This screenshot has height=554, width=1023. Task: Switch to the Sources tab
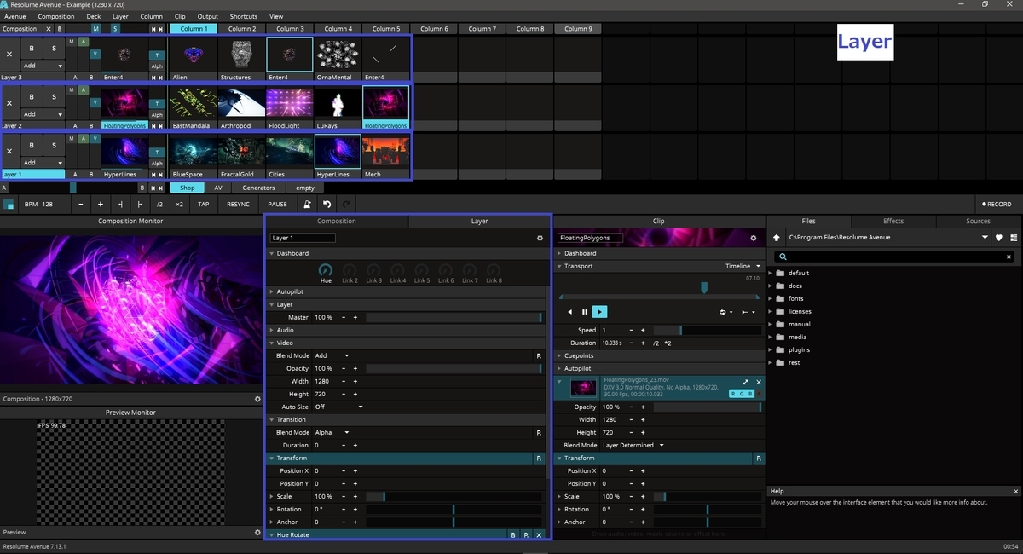pos(979,221)
